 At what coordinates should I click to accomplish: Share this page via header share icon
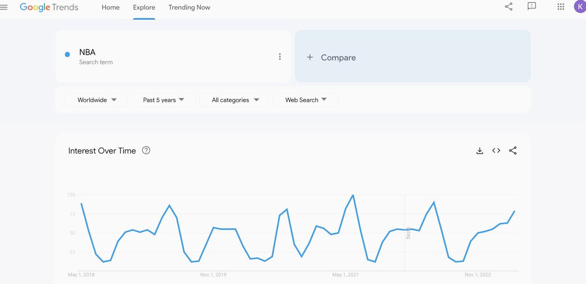(x=509, y=7)
